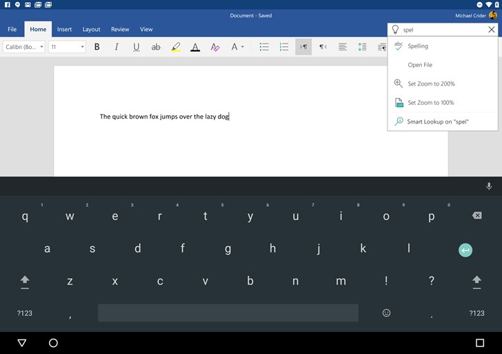Switch to the Layout tab
502x354 pixels.
[91, 29]
